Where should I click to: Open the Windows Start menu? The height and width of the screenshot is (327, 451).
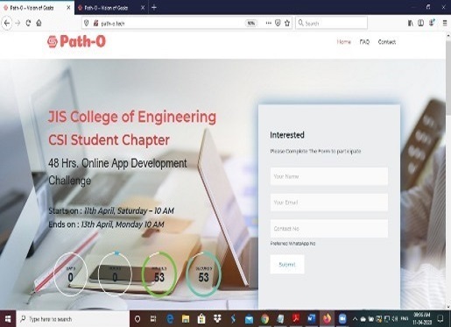pos(8,319)
